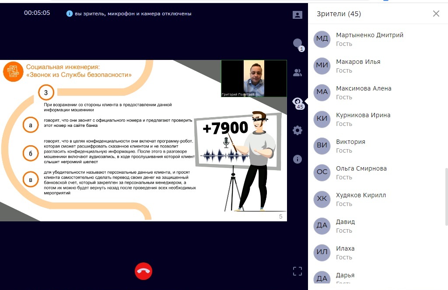Close the Зрители panel
The height and width of the screenshot is (290, 448).
[436, 14]
